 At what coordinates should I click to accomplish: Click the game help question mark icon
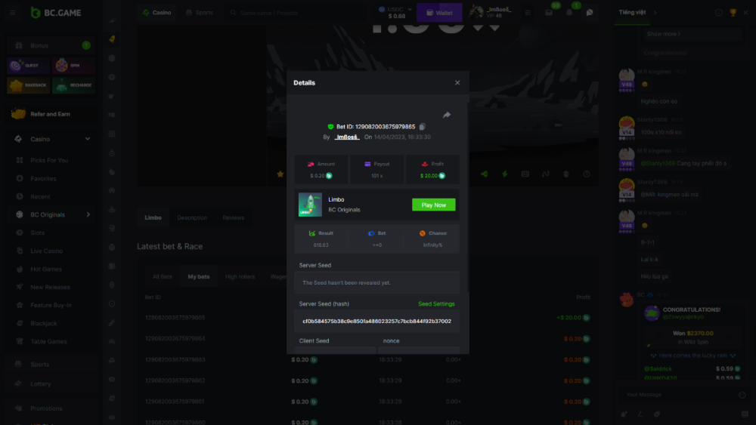coord(586,174)
